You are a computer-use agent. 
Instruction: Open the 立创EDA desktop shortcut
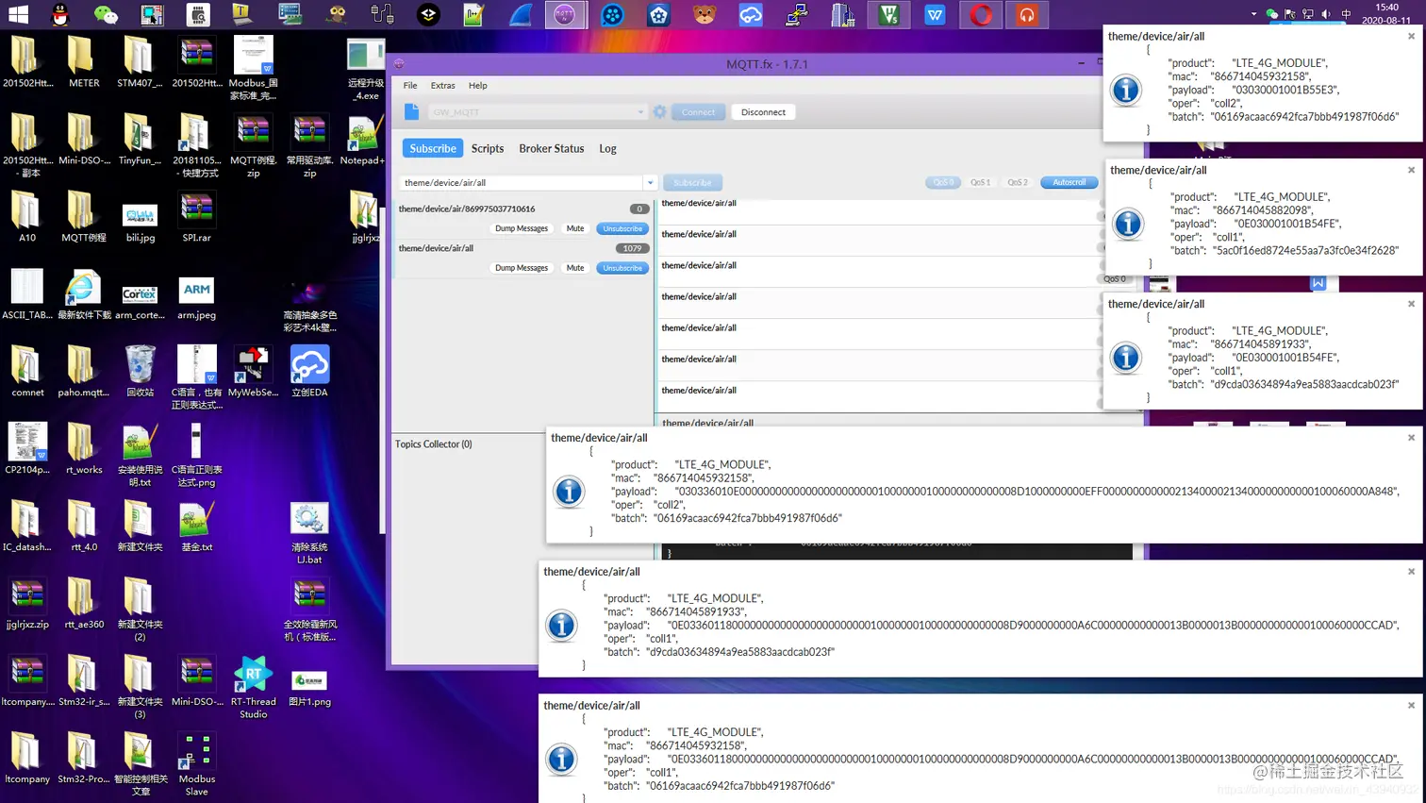coord(309,372)
